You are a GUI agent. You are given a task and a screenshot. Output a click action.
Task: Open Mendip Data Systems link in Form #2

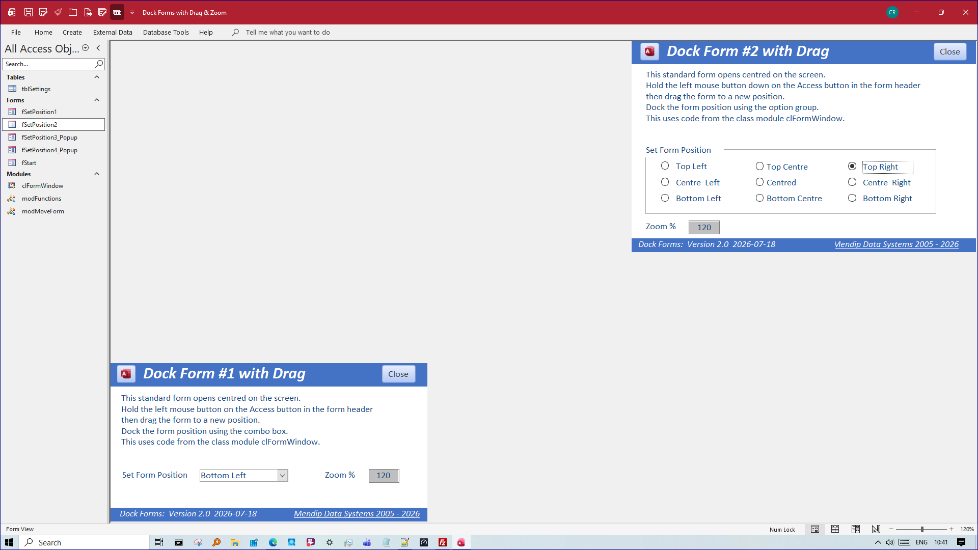click(x=896, y=244)
